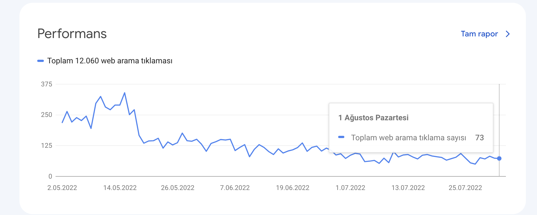Click the blue marker inside the tooltip
This screenshot has width=537, height=215.
341,137
